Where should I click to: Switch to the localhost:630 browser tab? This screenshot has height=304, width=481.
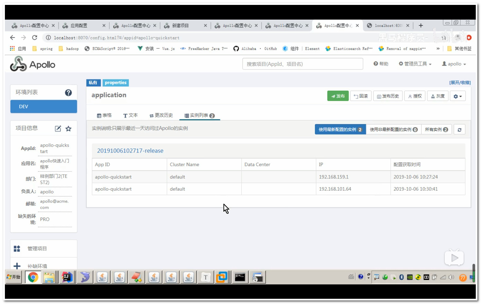point(388,25)
